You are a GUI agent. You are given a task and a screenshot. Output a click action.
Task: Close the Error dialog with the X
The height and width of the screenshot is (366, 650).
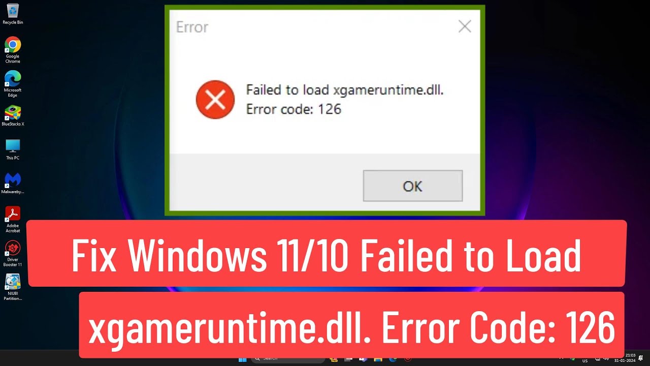465,27
